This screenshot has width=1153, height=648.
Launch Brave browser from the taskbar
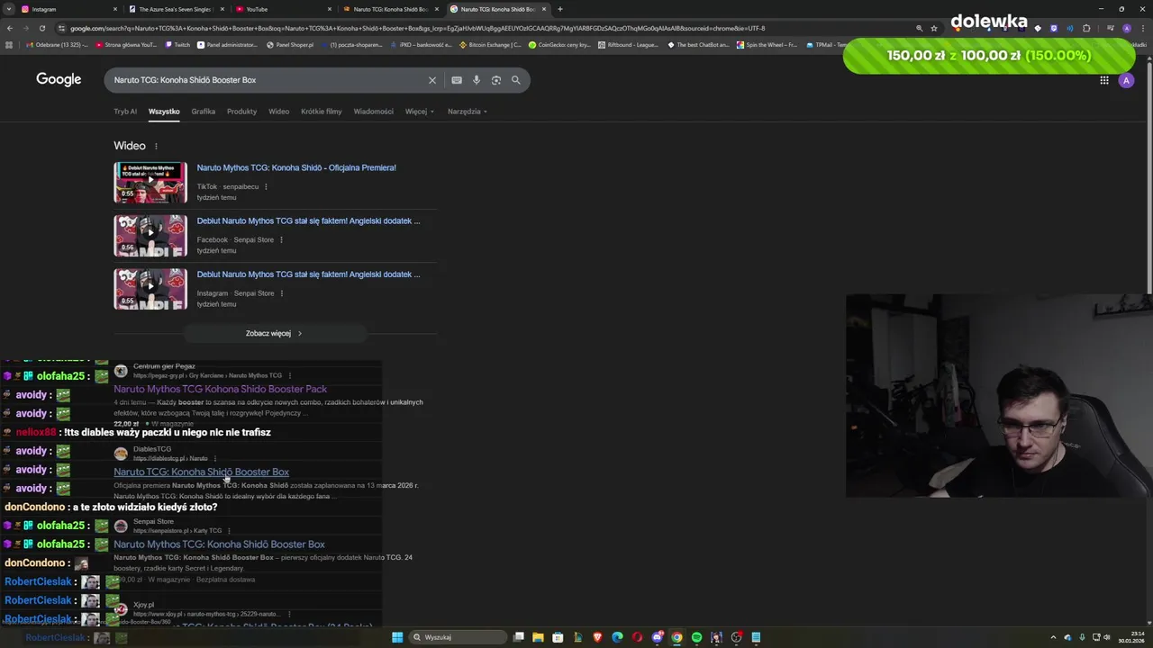click(x=597, y=637)
